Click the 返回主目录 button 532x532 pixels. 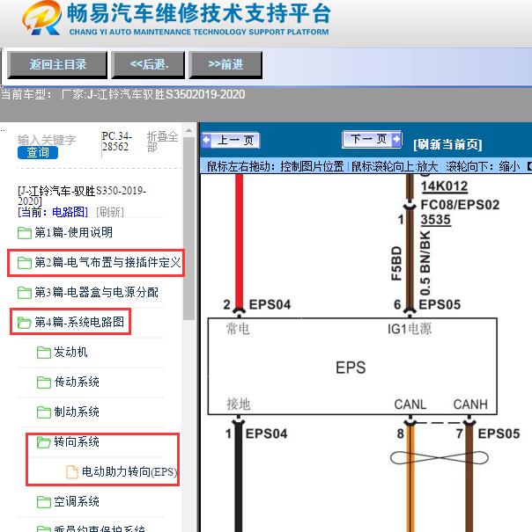[x=57, y=64]
